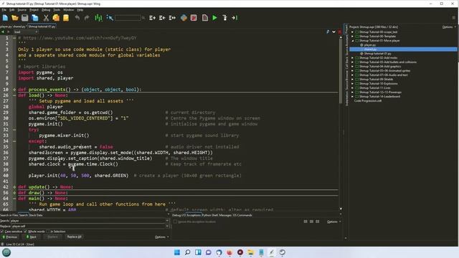
Task: Collapse Shmup Tutorial-01-Move player folder
Action: [x=352, y=41]
